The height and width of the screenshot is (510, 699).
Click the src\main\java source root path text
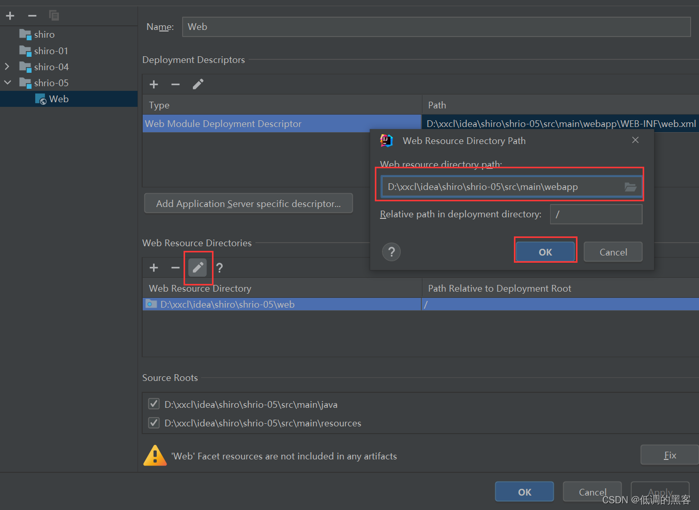(251, 405)
